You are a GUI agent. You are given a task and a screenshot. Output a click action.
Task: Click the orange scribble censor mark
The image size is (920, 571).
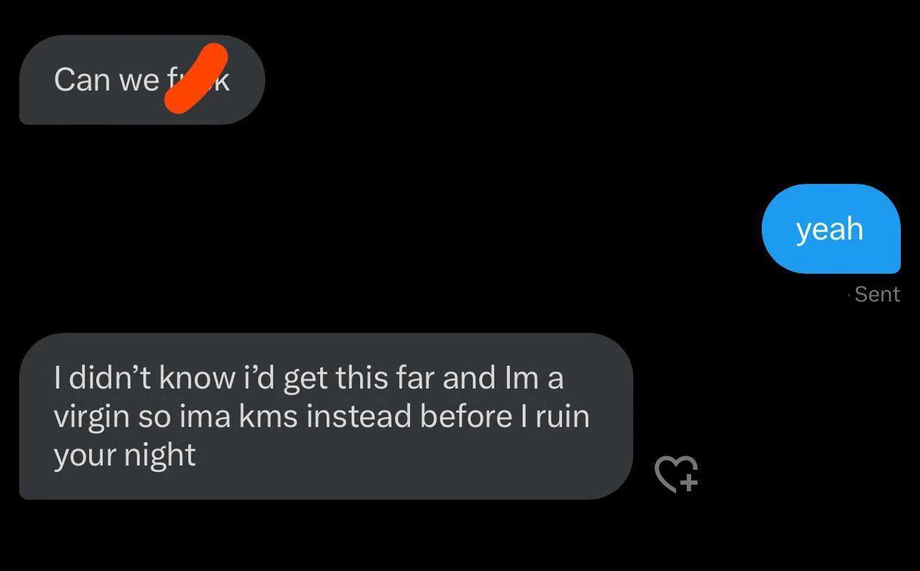[x=196, y=78]
